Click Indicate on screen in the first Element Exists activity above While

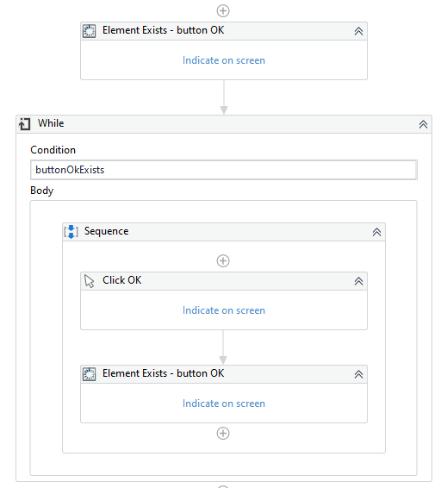point(224,60)
